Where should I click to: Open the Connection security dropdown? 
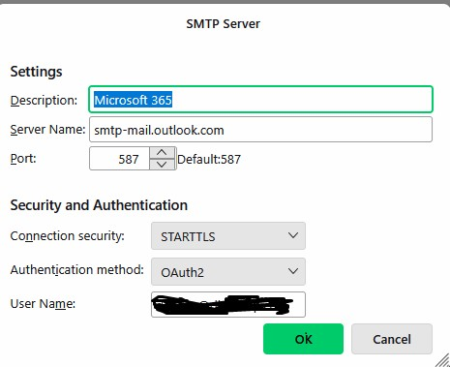228,236
